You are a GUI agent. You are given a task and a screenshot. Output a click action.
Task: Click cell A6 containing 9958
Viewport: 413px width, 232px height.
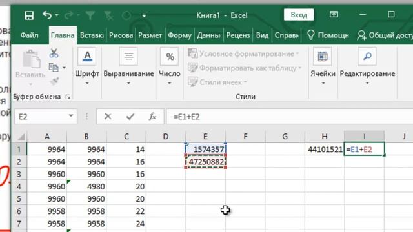point(47,211)
